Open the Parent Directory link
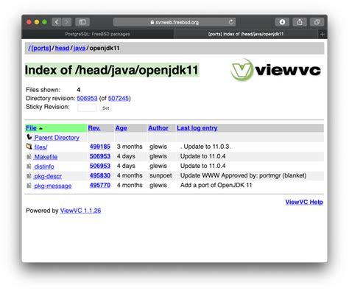Screen dimensions: 349x291 57,138
